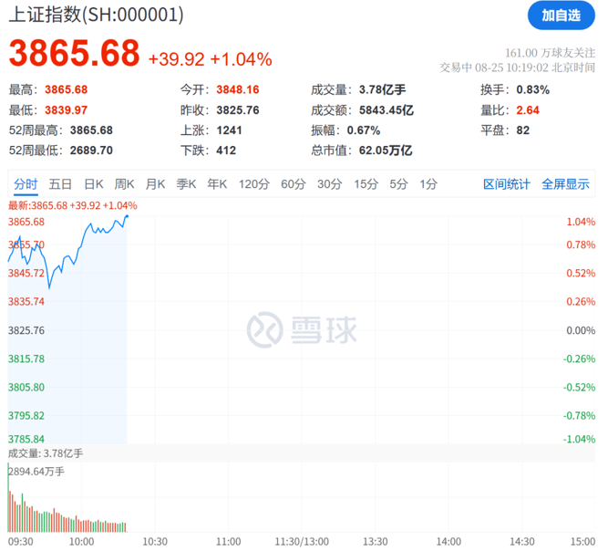This screenshot has width=608, height=551.
Task: Switch to 5分 interval chart
Action: (x=398, y=184)
